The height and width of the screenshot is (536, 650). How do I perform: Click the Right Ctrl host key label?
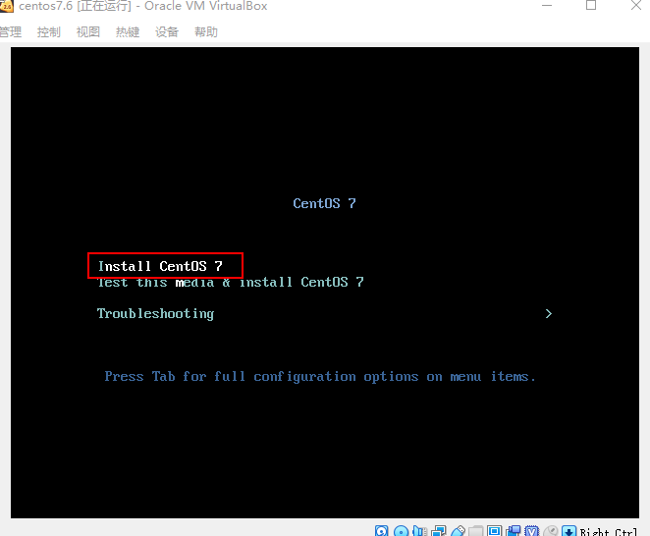coord(608,532)
